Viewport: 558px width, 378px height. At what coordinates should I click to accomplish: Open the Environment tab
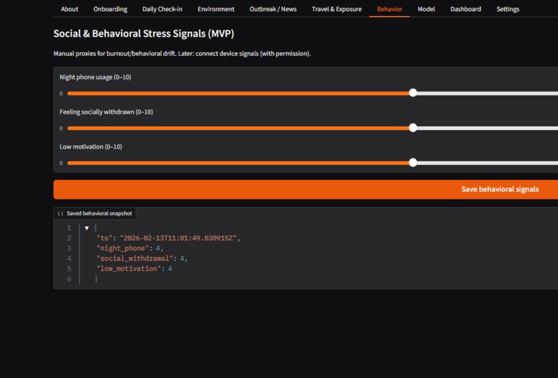point(216,9)
